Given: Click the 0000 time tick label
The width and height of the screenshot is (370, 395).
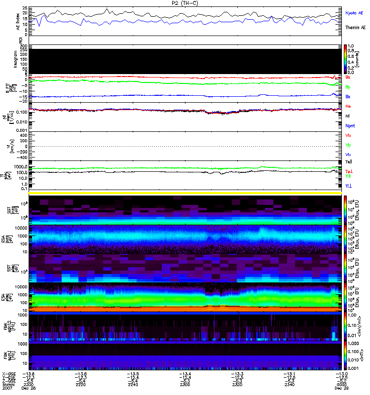Looking at the screenshot, I should point(341,385).
